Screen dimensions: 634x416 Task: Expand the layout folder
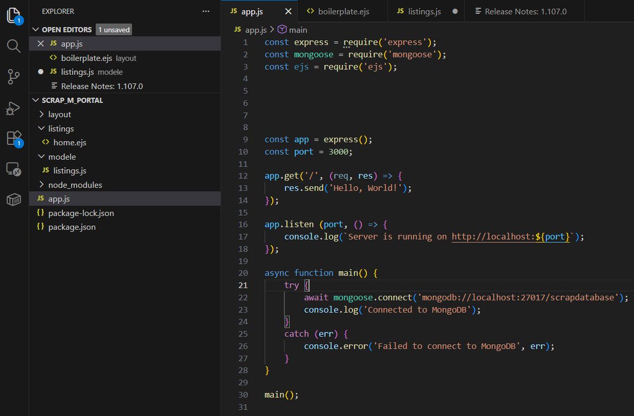[x=41, y=114]
